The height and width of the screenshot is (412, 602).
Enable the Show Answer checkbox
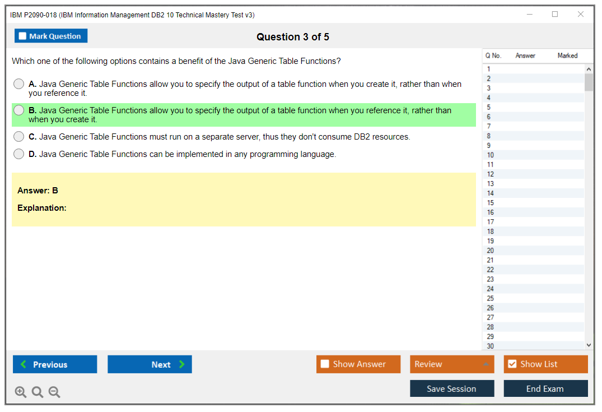(325, 364)
